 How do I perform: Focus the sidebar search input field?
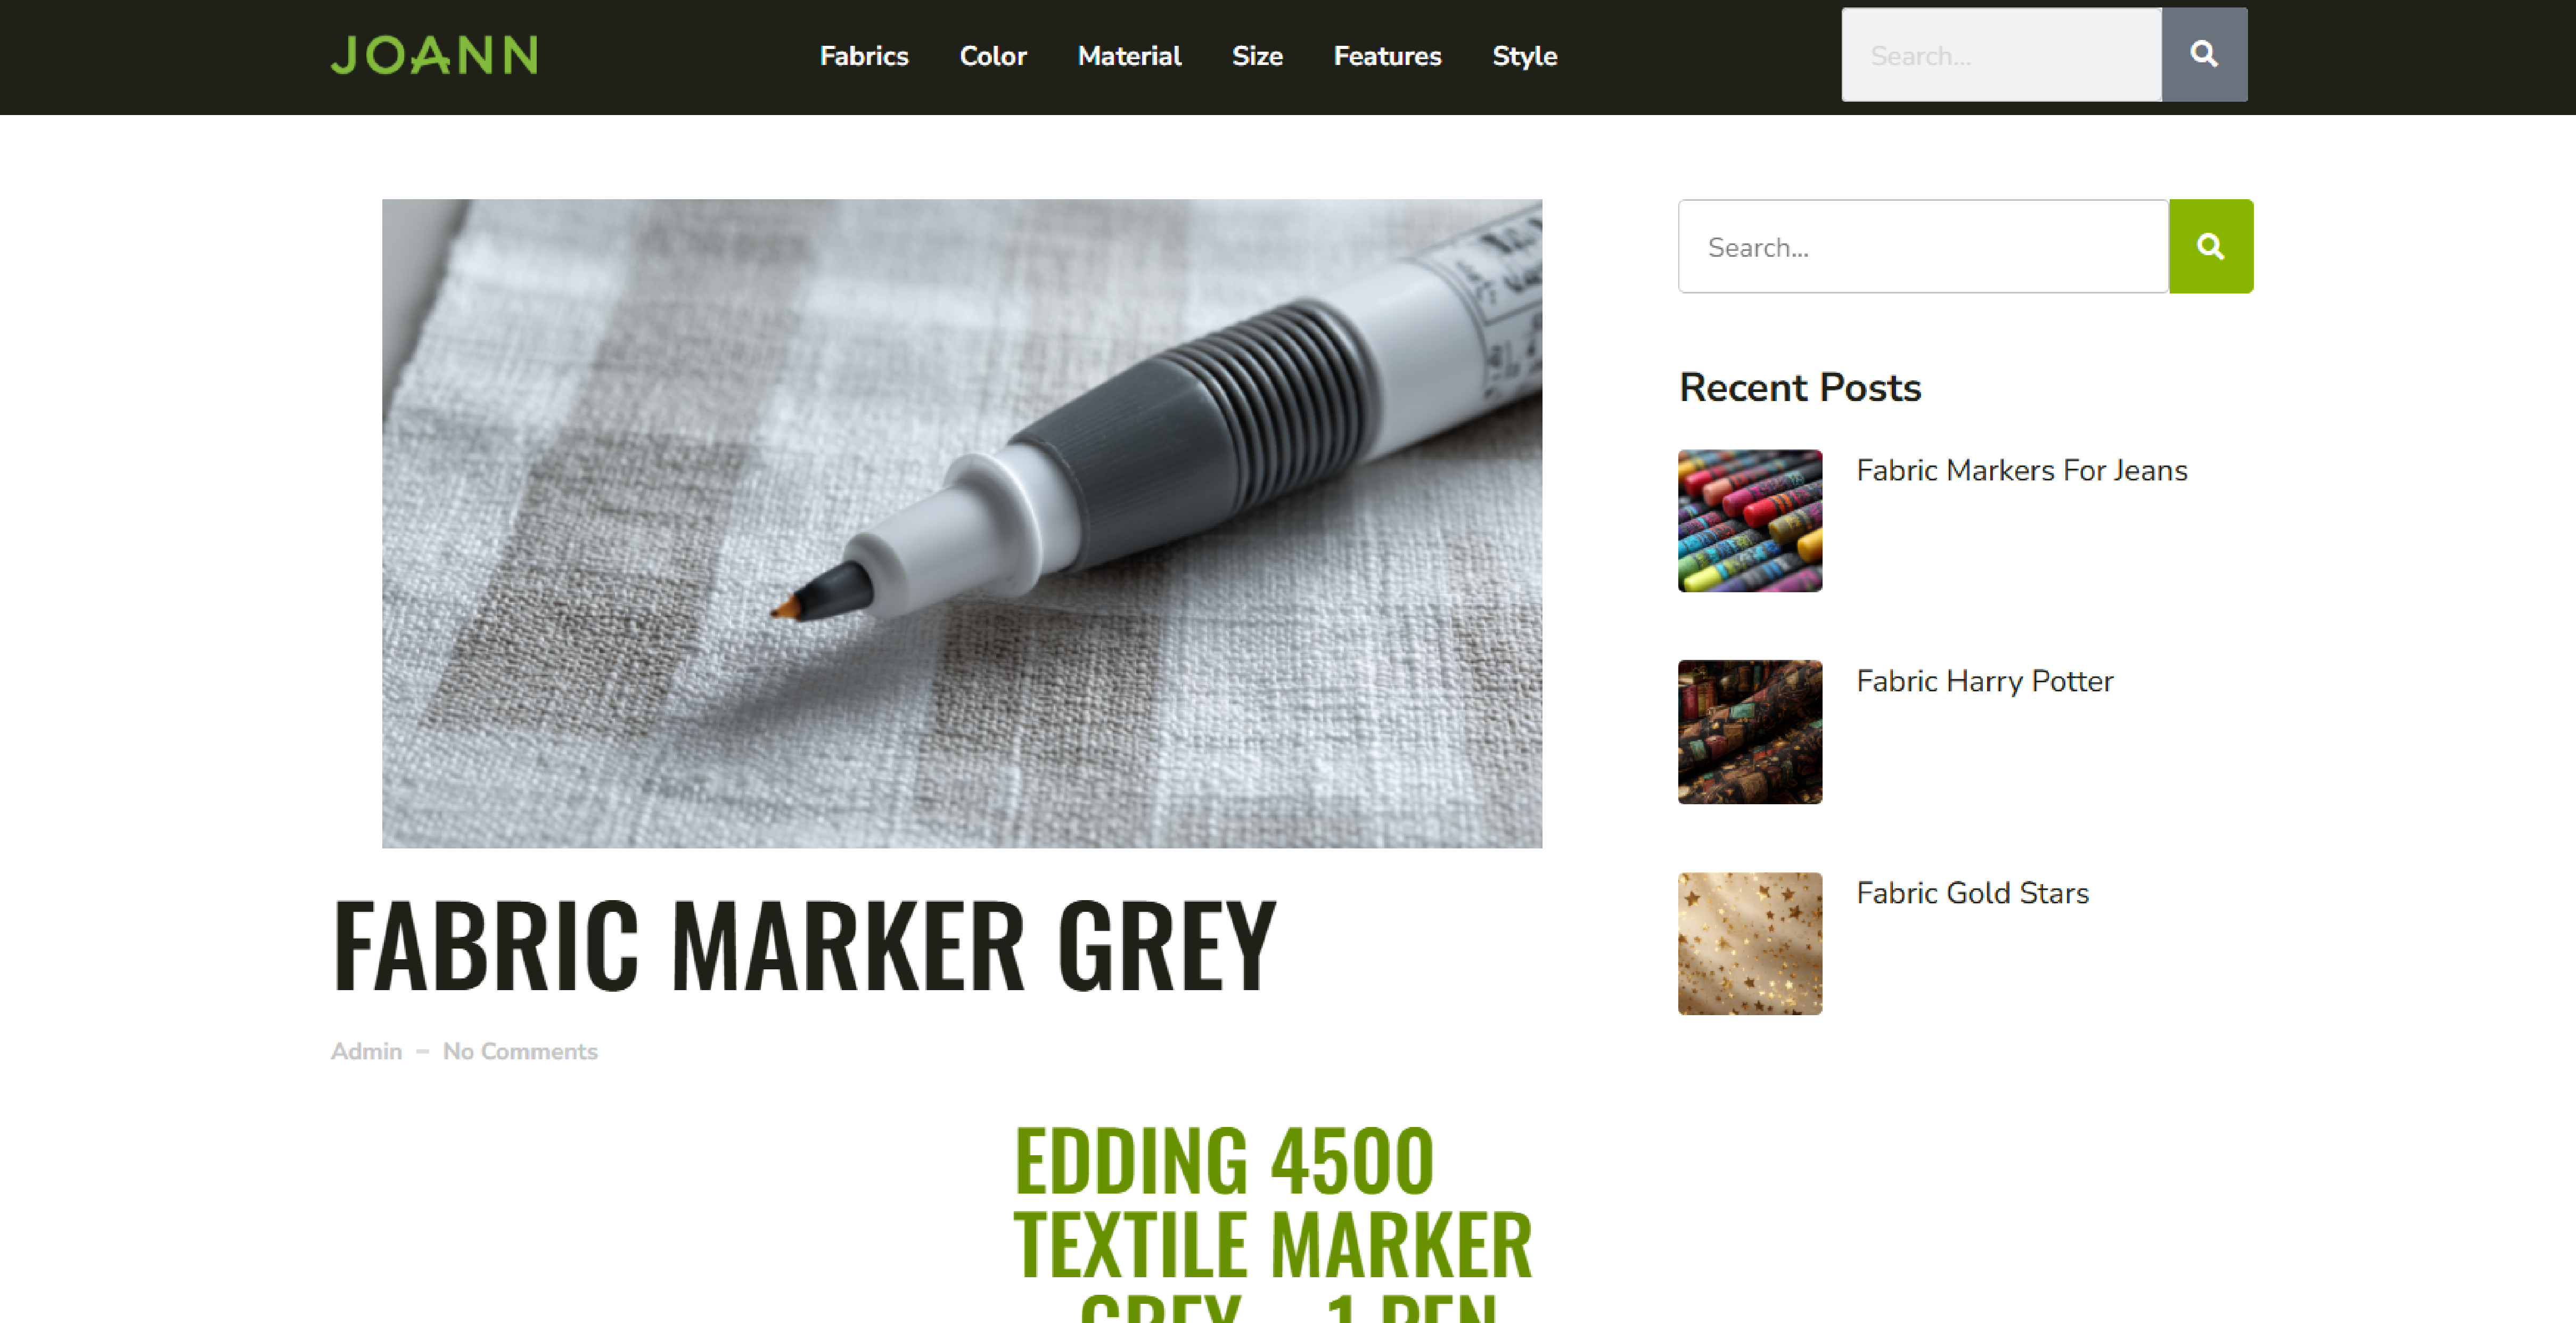pyautogui.click(x=1923, y=246)
